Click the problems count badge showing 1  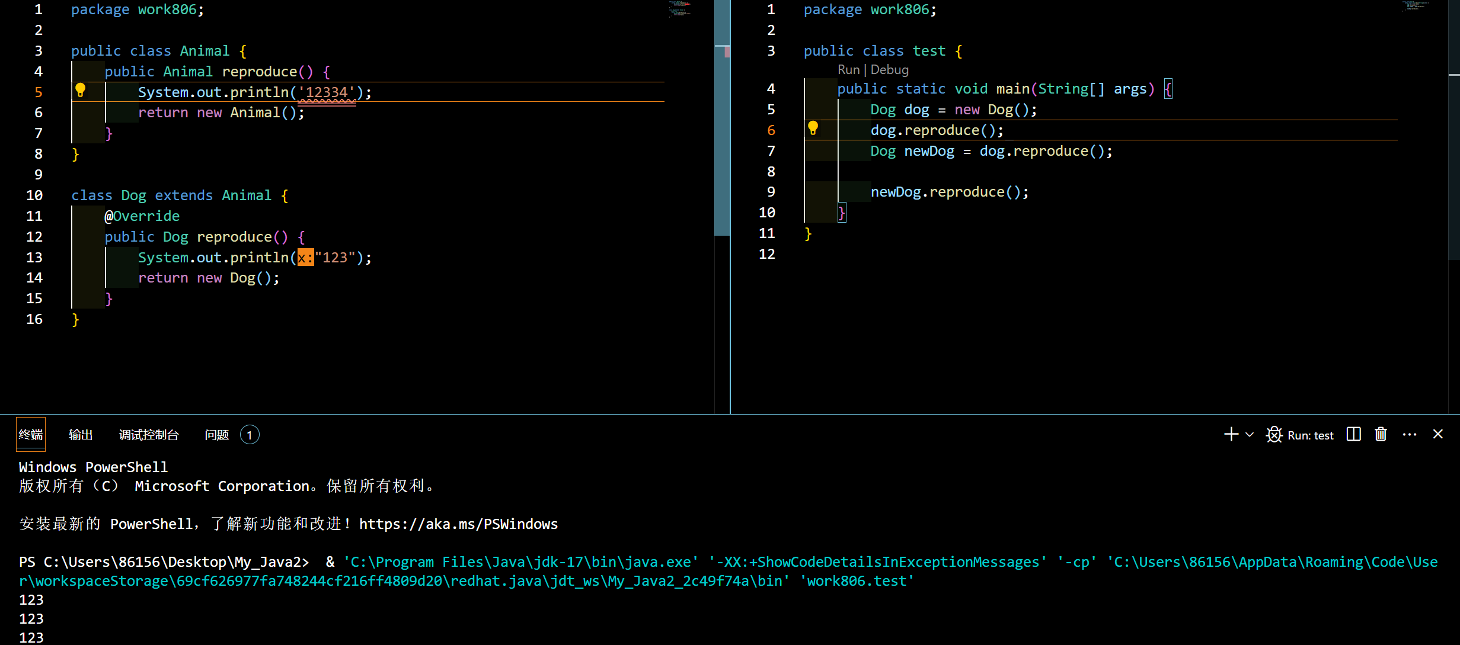[250, 435]
